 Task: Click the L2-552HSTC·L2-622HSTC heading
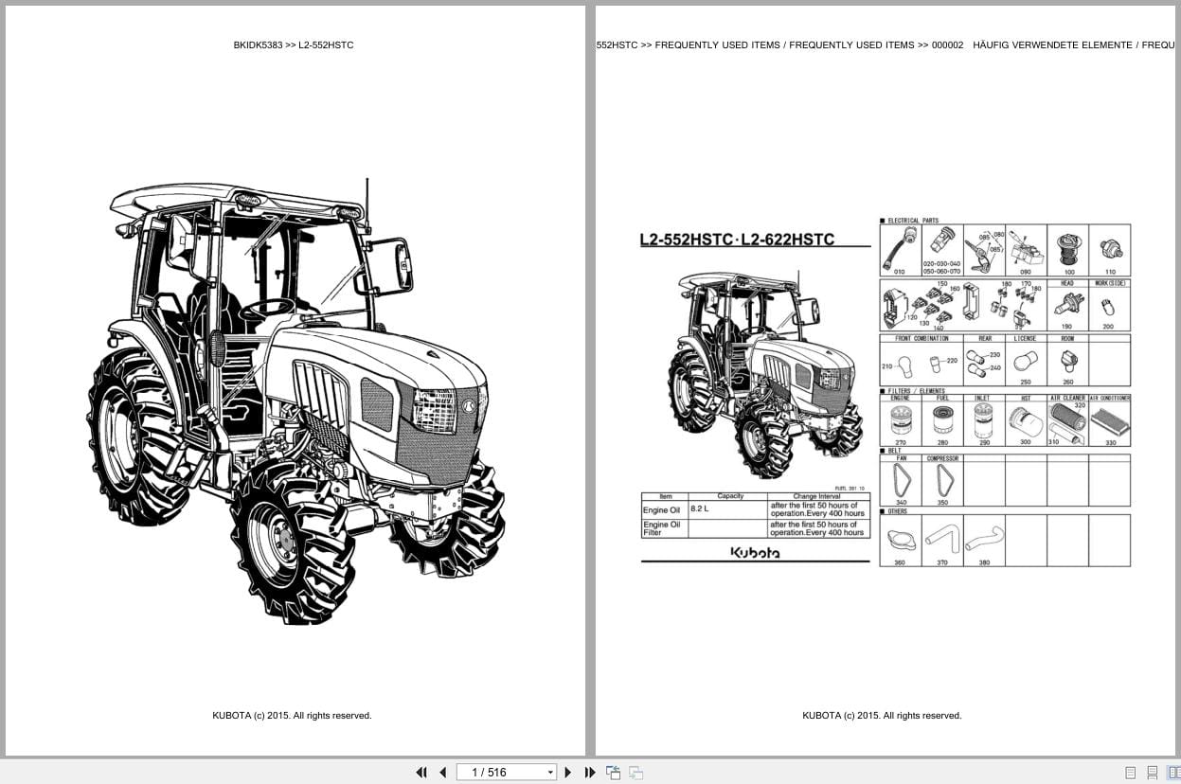tap(737, 240)
